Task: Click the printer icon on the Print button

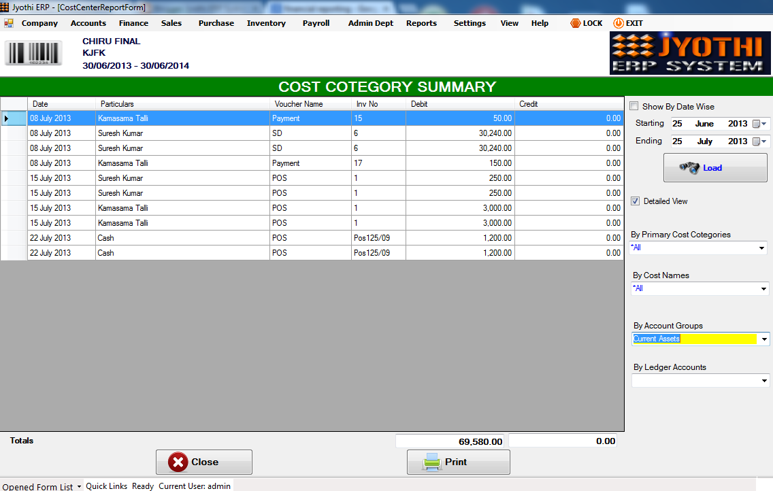Action: (431, 462)
